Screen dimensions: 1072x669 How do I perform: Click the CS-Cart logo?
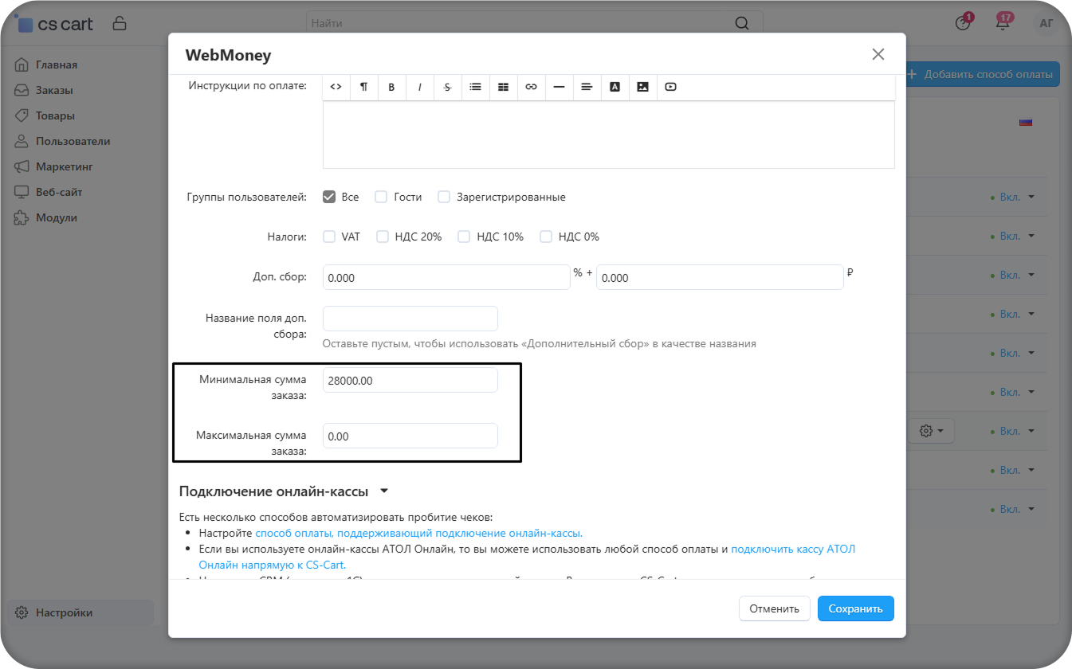point(54,23)
